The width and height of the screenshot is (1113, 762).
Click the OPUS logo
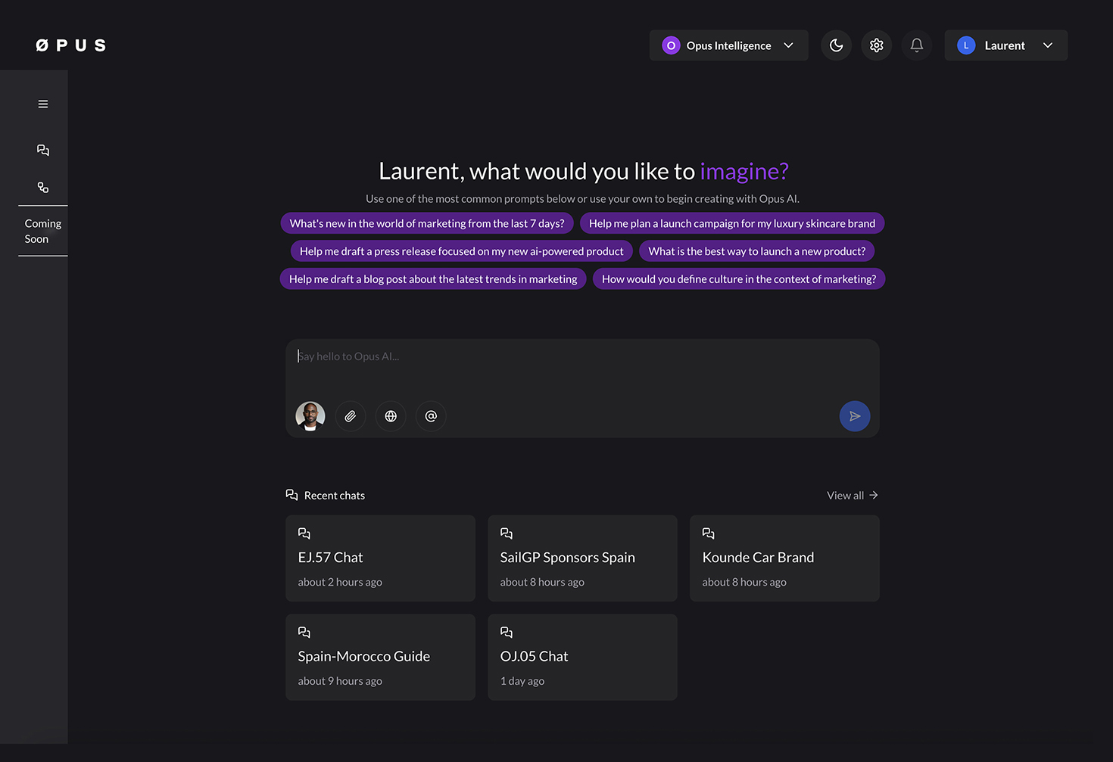(x=70, y=45)
